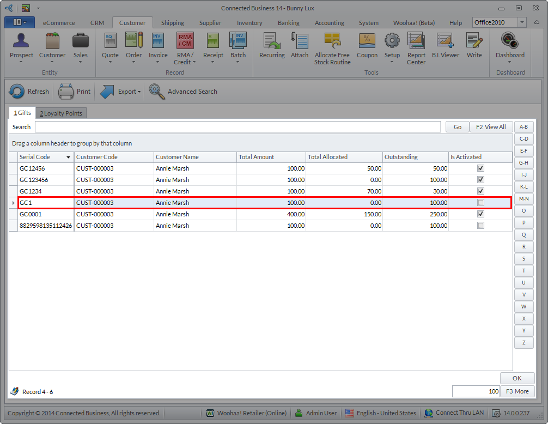Screen dimensions: 548x424
Task: Toggle Is Activated checkbox for GC1
Action: [x=480, y=203]
